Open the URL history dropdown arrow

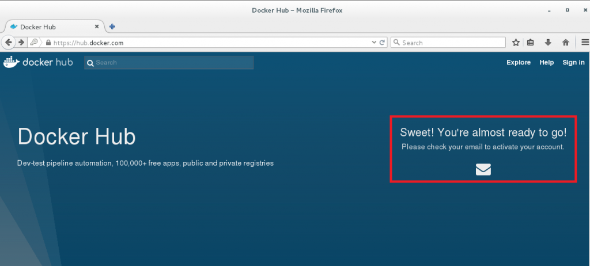click(374, 43)
